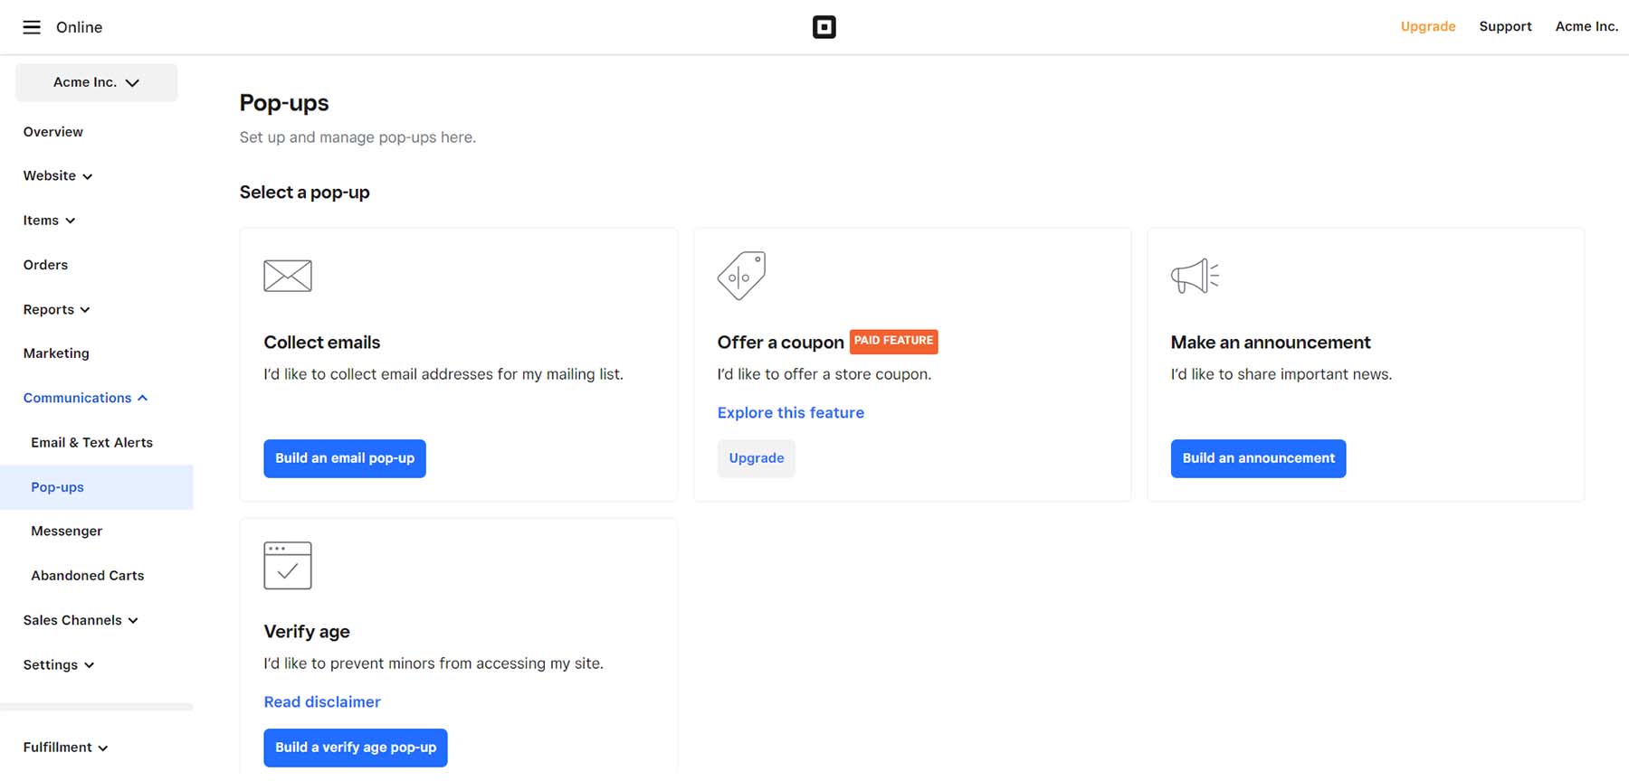Open the Acme Inc. site selector dropdown

[x=96, y=82]
